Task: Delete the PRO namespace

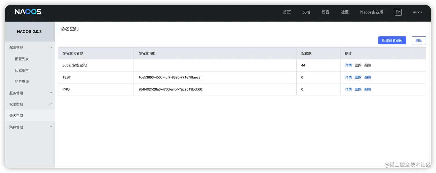Action: 358,89
